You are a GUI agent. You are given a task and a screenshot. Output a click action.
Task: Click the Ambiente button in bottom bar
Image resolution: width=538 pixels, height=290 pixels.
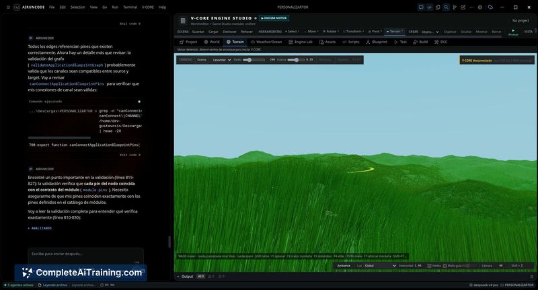pyautogui.click(x=344, y=266)
